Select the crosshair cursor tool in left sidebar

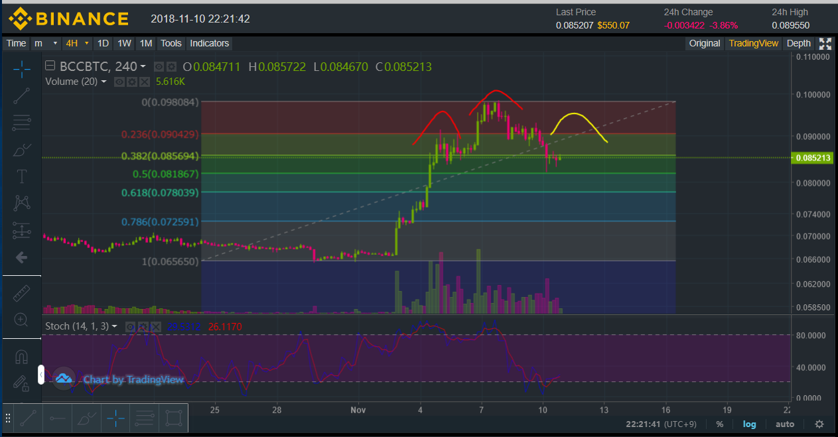(21, 68)
